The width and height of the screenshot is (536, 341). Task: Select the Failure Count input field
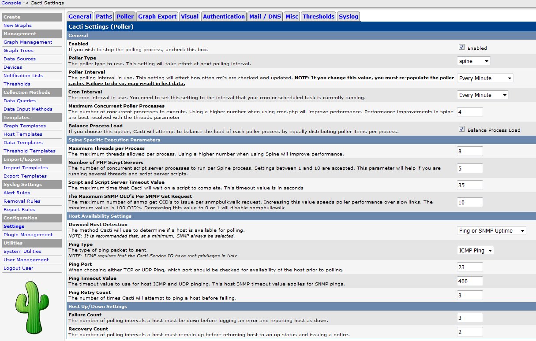coord(470,318)
